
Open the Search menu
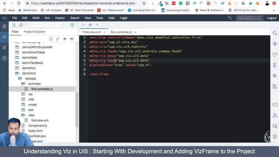click(x=75, y=18)
